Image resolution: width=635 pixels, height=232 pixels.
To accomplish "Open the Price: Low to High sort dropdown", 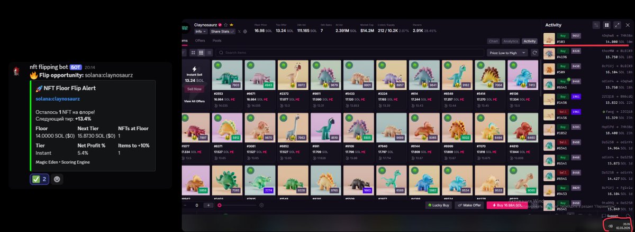I will click(x=507, y=53).
